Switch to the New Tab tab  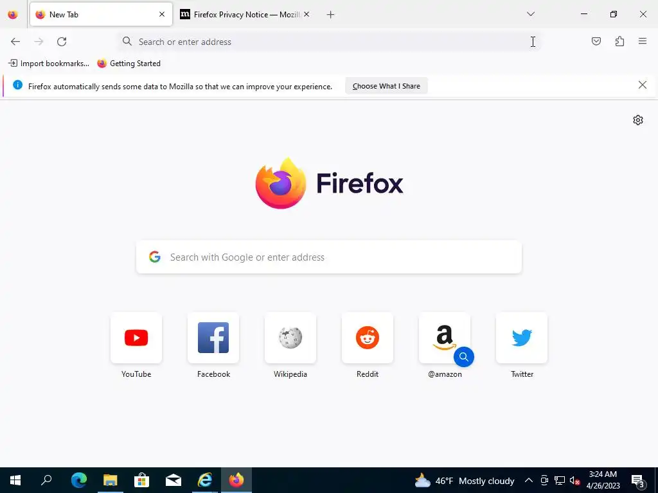coord(101,14)
